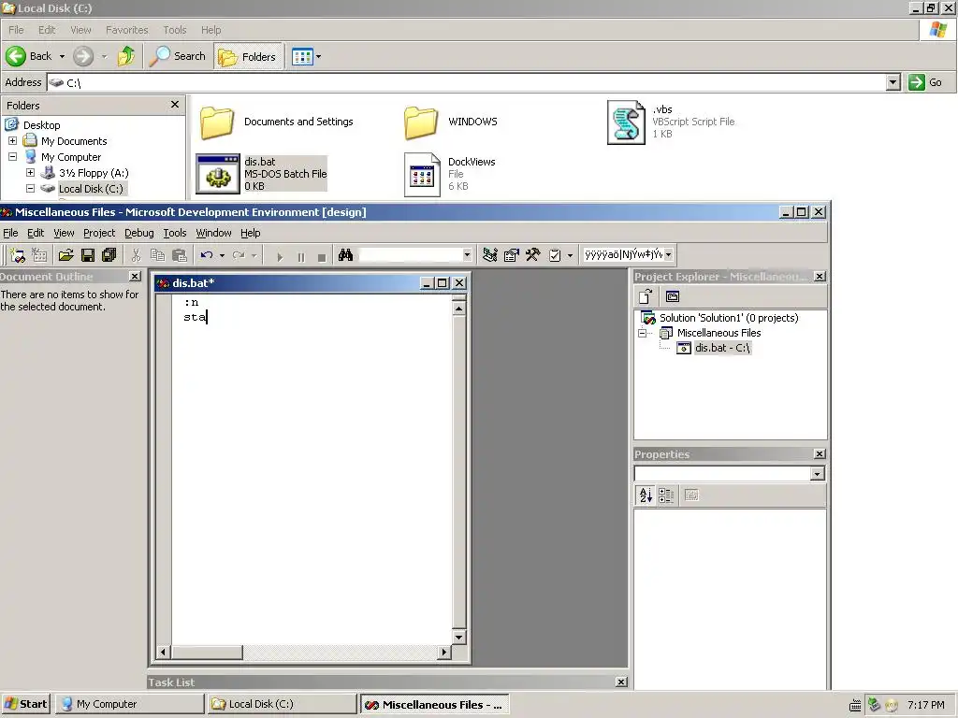The height and width of the screenshot is (718, 958).
Task: Click the Task List checklist icon
Action: 555,255
